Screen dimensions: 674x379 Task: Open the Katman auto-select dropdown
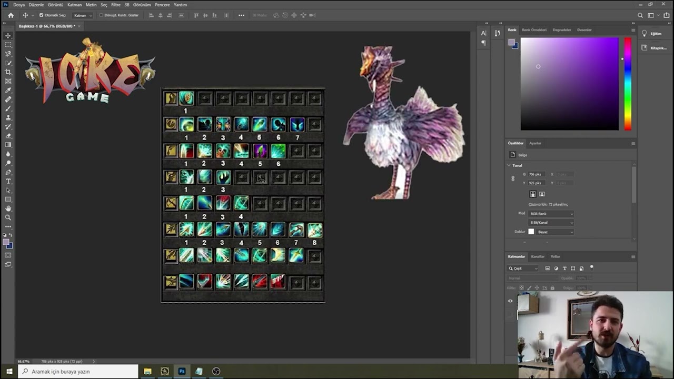(x=83, y=15)
